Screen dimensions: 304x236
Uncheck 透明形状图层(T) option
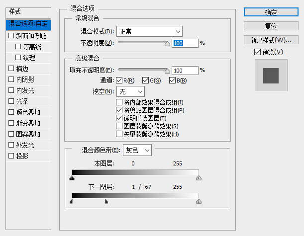pyautogui.click(x=119, y=118)
